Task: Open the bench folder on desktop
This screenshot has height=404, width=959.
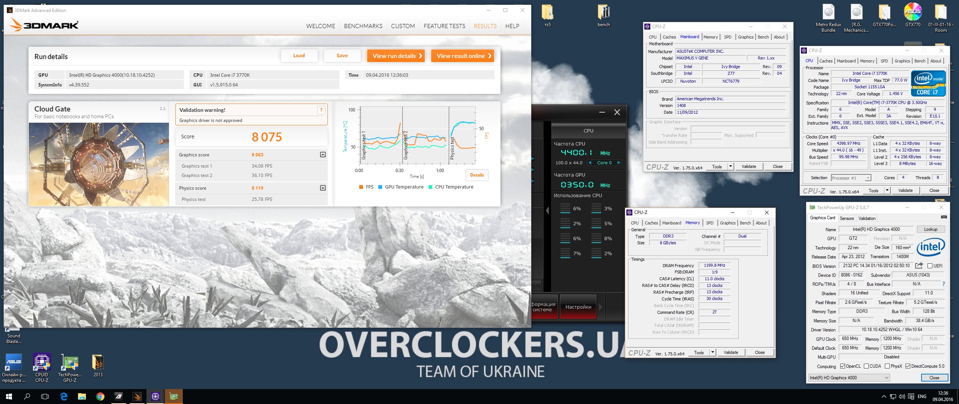Action: (603, 16)
